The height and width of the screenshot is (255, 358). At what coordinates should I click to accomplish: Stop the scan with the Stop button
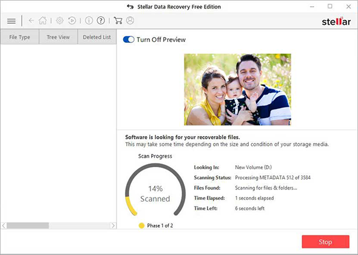[325, 242]
